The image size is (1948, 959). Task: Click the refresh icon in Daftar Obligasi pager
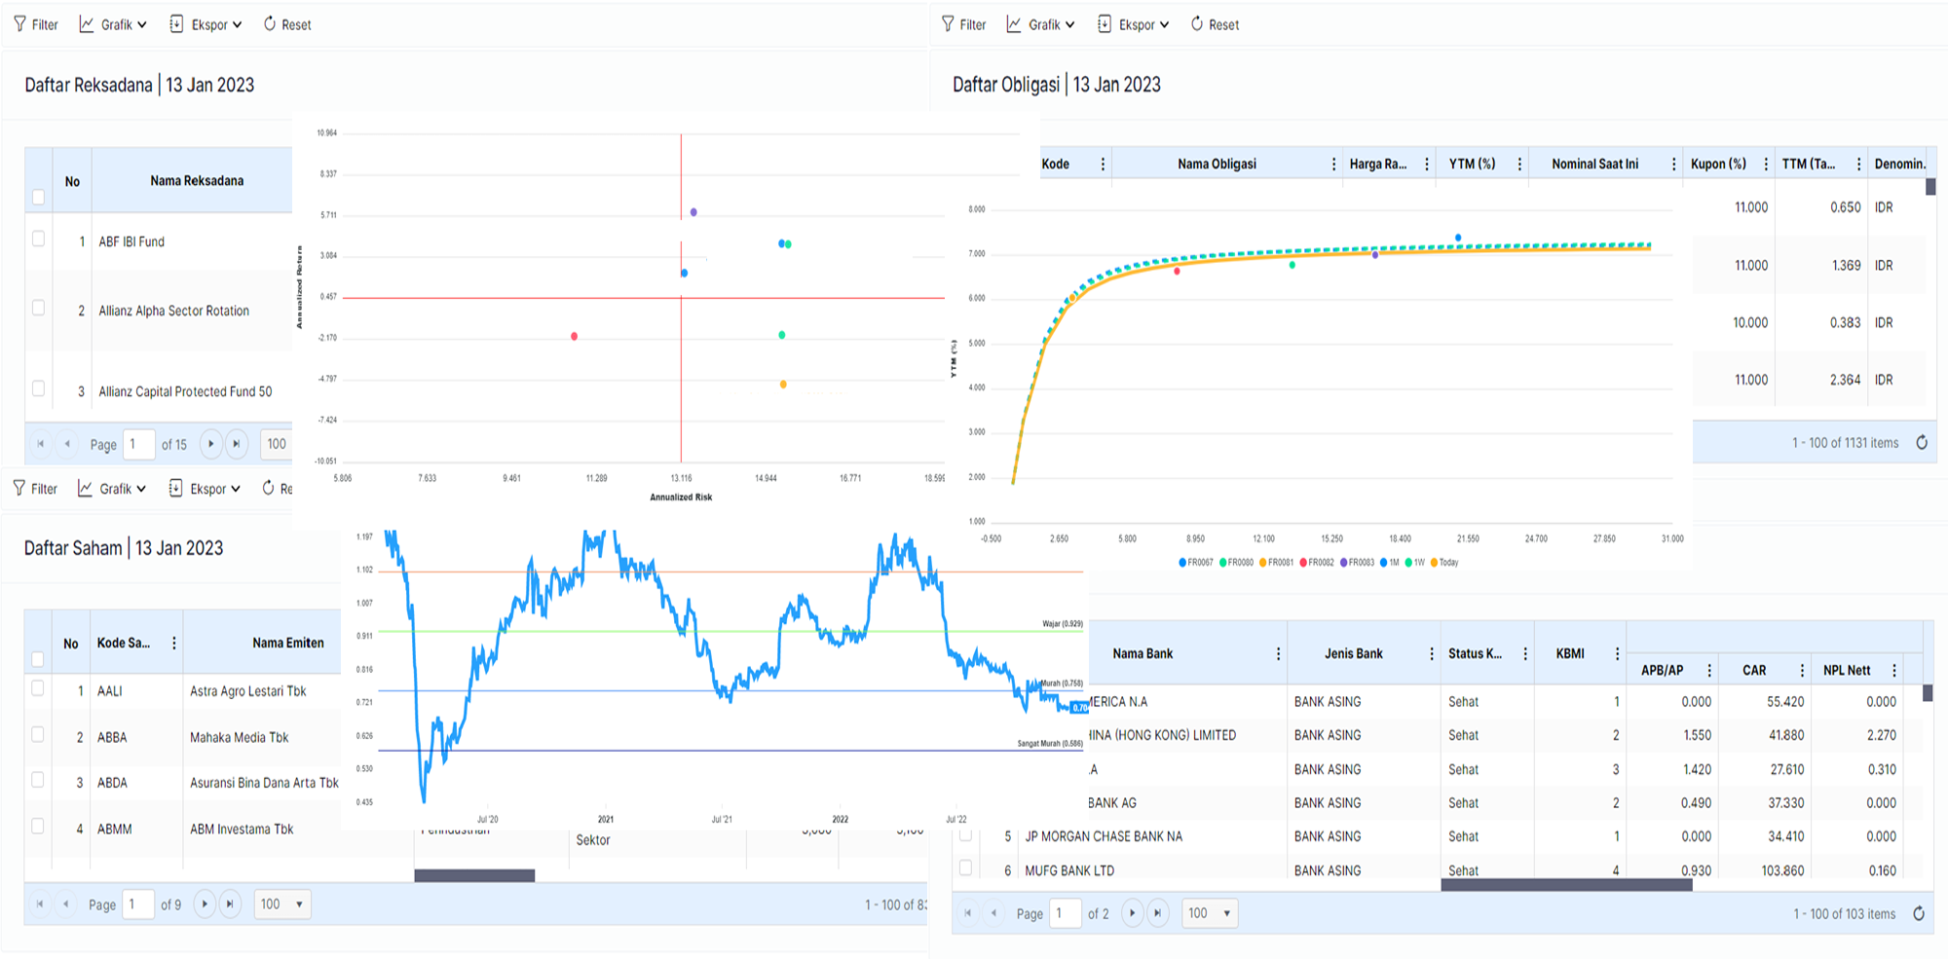click(1922, 443)
